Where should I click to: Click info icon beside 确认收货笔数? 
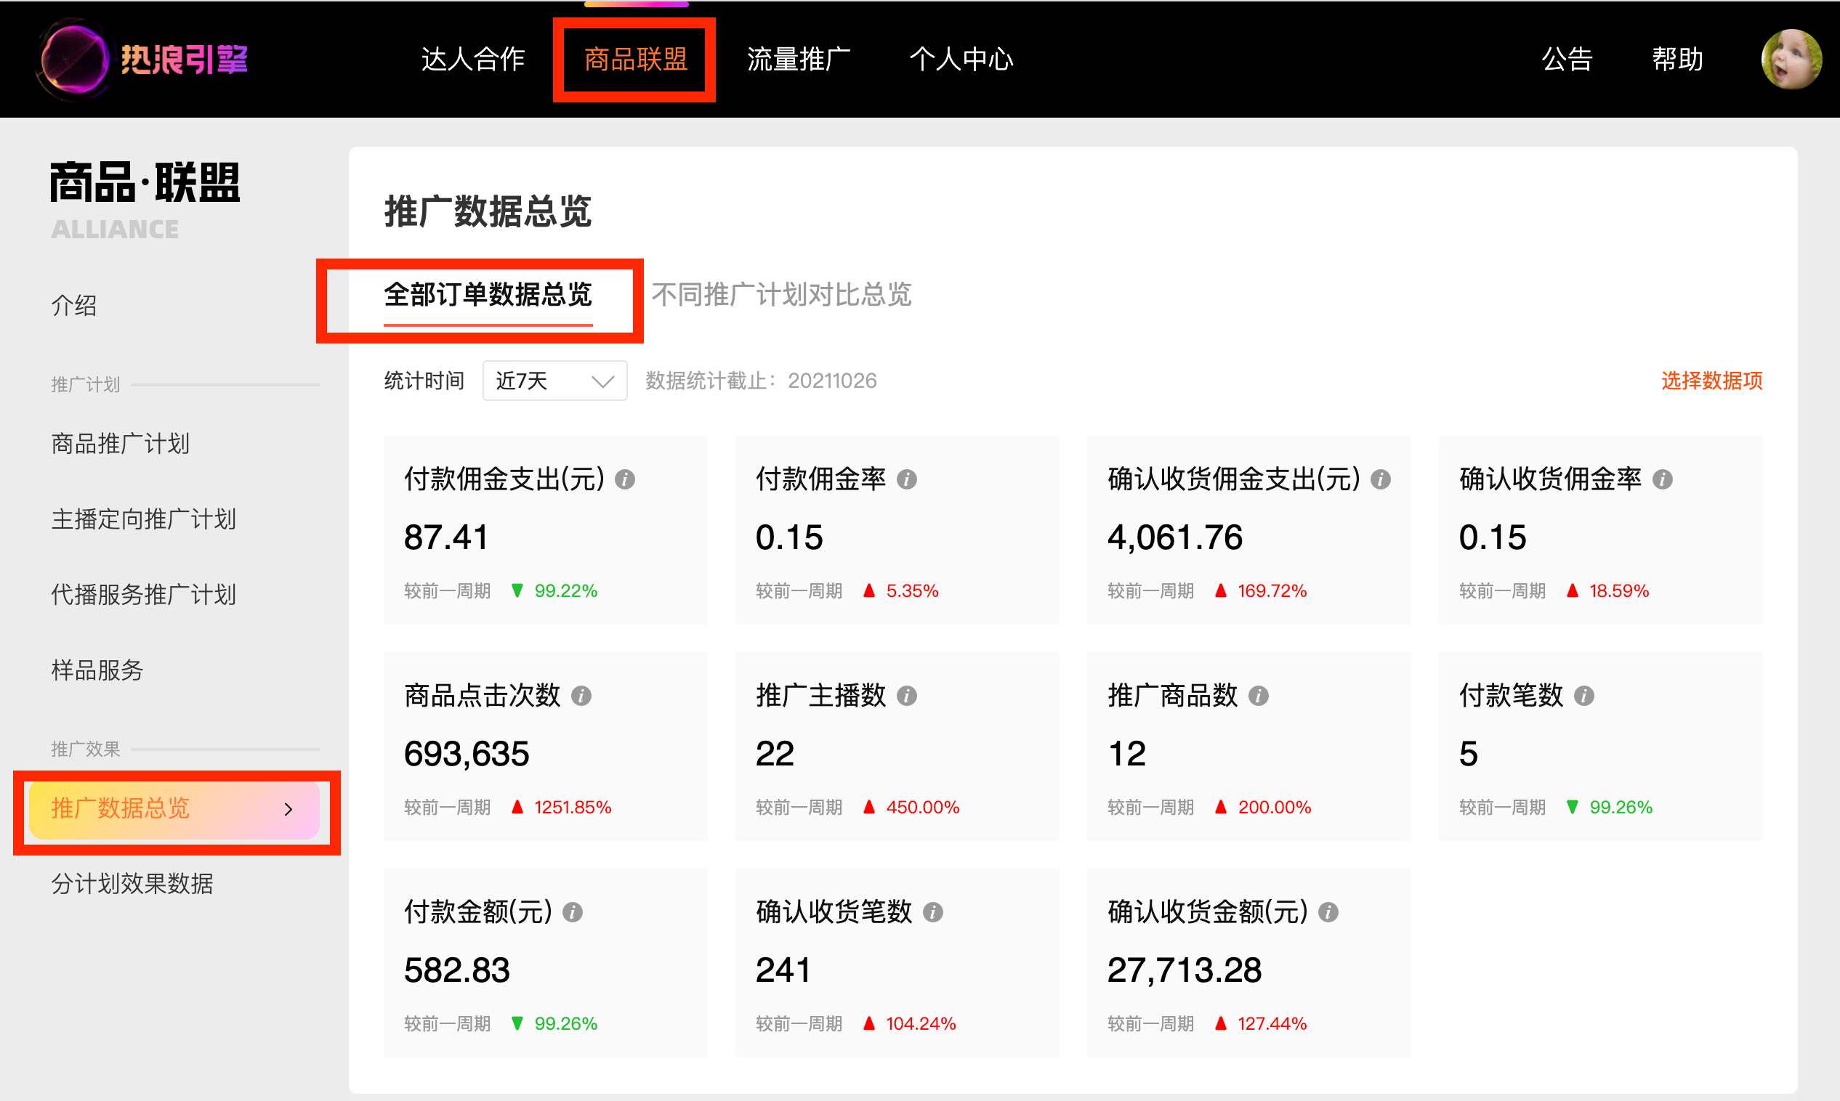pos(932,913)
